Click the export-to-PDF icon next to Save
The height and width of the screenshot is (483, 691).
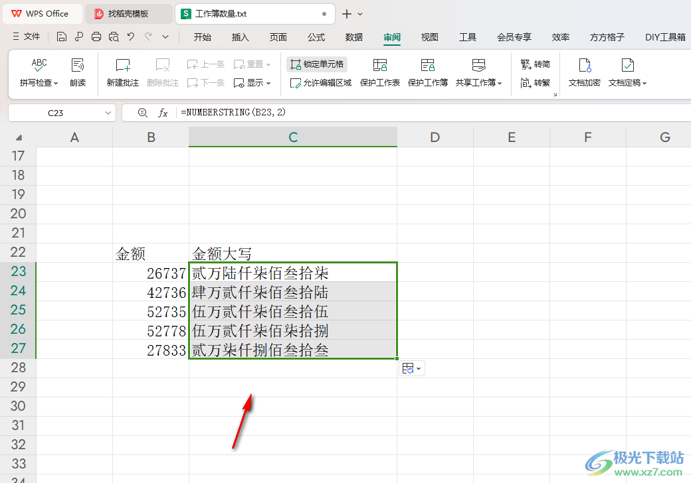(79, 37)
